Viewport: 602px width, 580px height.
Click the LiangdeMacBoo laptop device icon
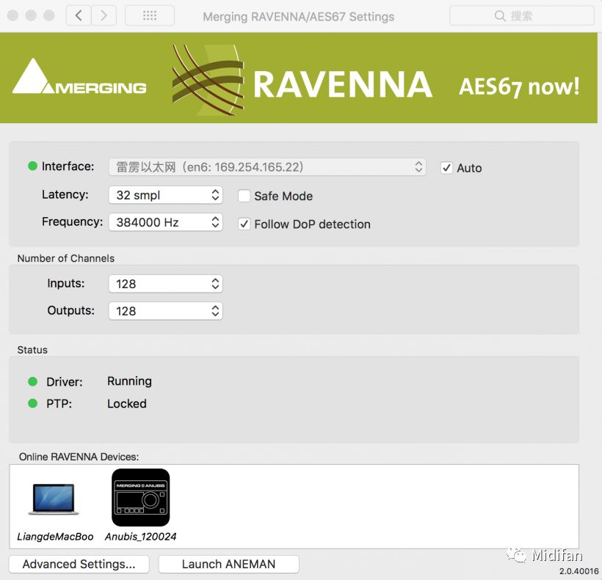click(54, 499)
